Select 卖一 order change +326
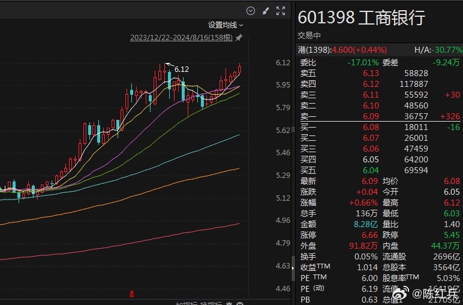 (450, 116)
